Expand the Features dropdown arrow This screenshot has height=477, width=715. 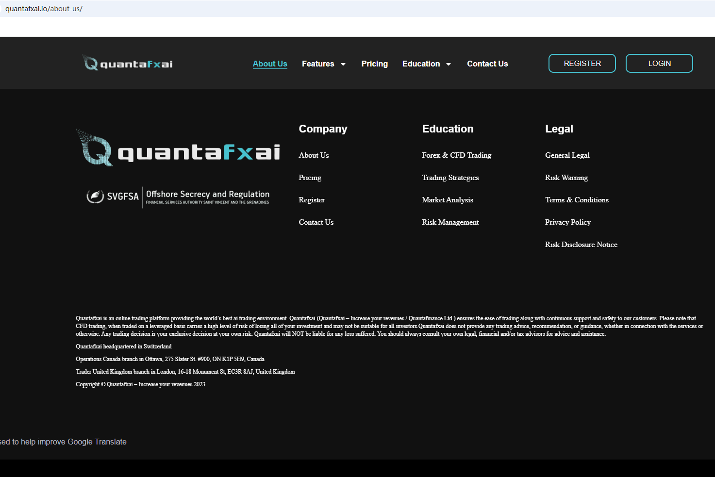tap(343, 64)
